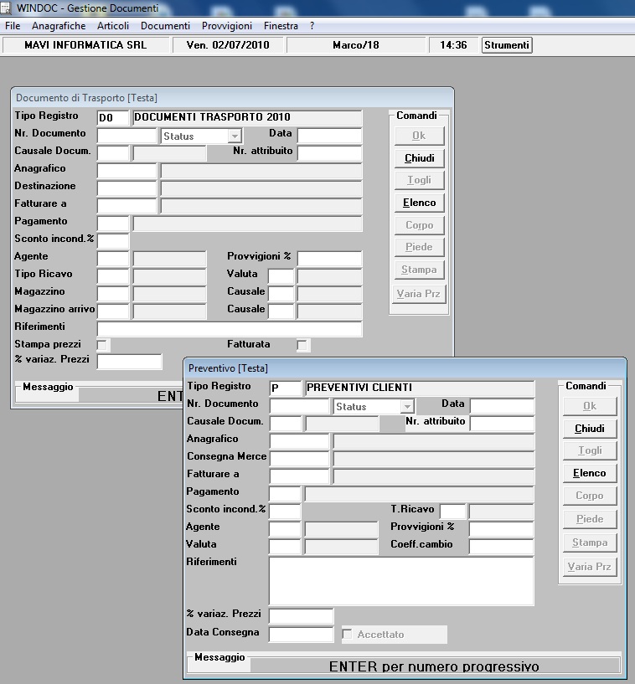Focus Fatturare a code field in Documento di Trasporto
Image resolution: width=635 pixels, height=684 pixels.
click(x=126, y=205)
